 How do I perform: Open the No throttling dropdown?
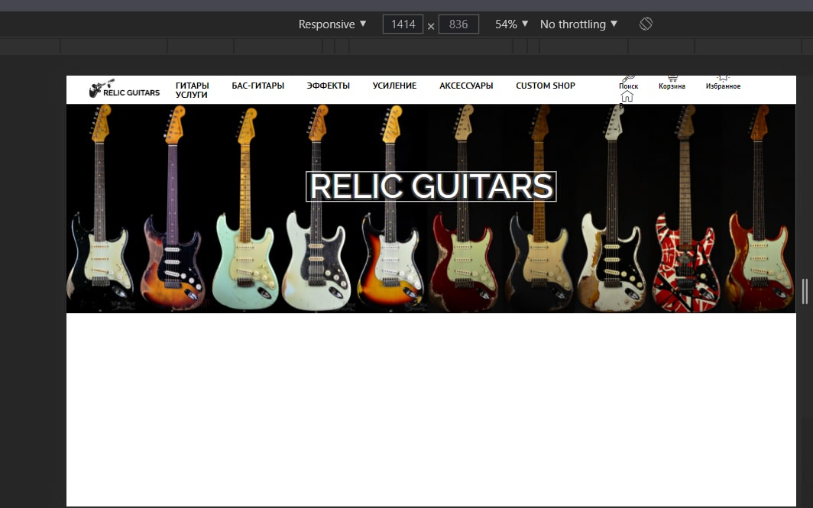point(578,24)
